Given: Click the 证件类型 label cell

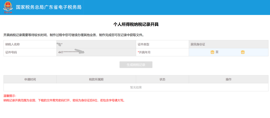Looking at the screenshot, I should click(162, 44).
